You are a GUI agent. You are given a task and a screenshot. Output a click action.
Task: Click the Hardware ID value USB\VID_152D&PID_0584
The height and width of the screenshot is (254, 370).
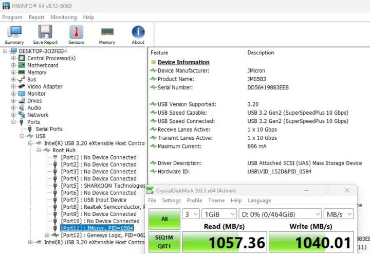pyautogui.click(x=279, y=172)
